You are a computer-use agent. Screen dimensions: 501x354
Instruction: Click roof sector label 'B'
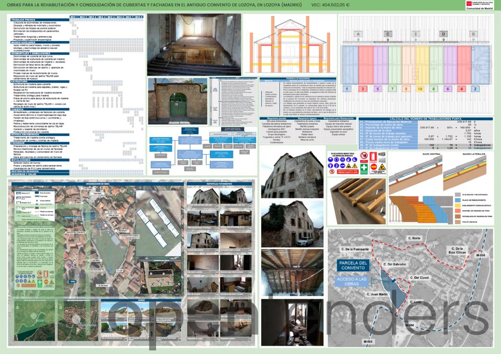tap(473, 34)
